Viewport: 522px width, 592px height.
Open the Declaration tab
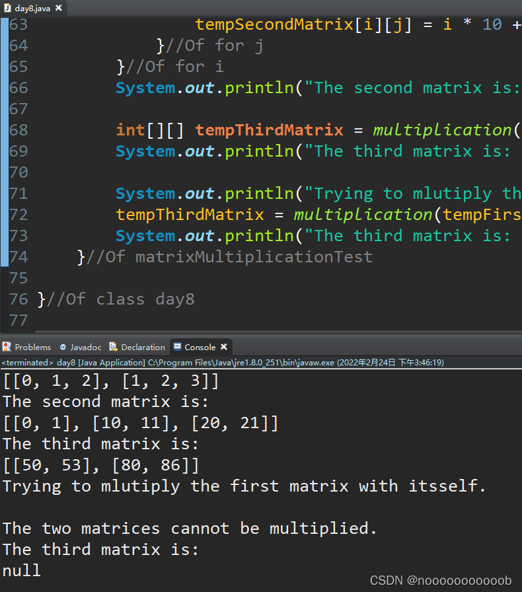click(x=137, y=347)
